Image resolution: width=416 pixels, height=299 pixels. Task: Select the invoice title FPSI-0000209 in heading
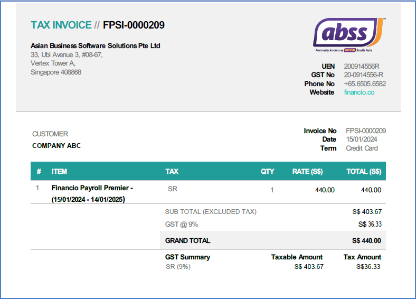[134, 25]
